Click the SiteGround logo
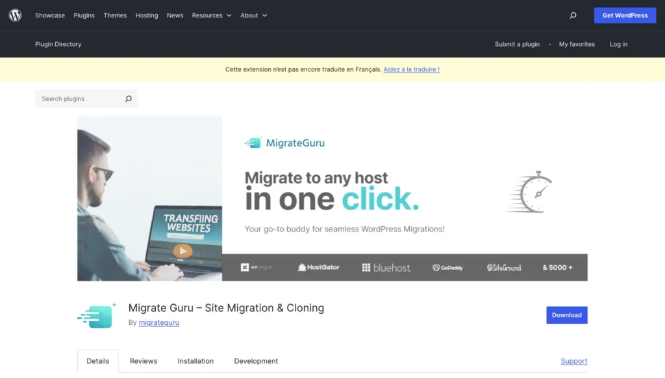This screenshot has height=378, width=665. pos(504,268)
